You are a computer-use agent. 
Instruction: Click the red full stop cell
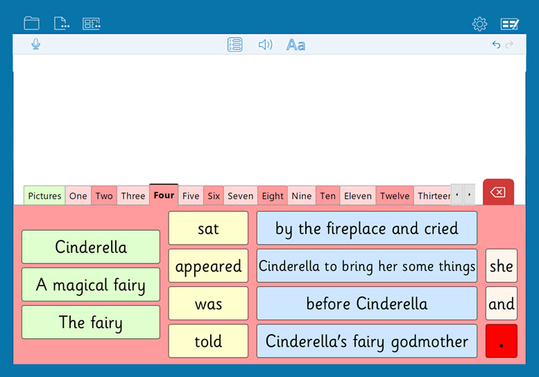[x=501, y=341]
